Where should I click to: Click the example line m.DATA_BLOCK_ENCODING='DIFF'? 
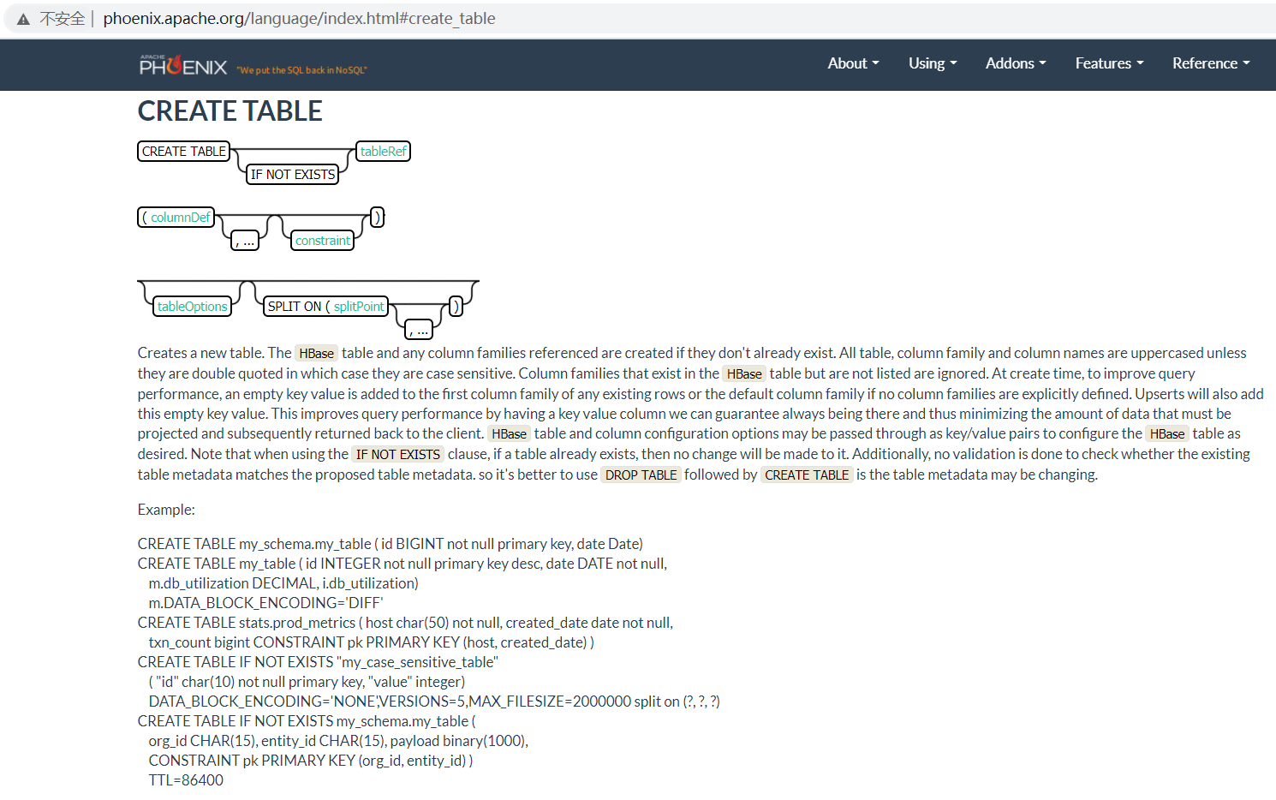pyautogui.click(x=265, y=603)
